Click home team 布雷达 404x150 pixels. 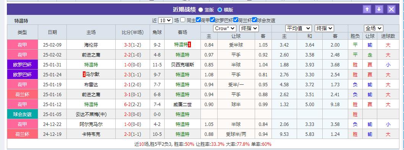(91, 84)
